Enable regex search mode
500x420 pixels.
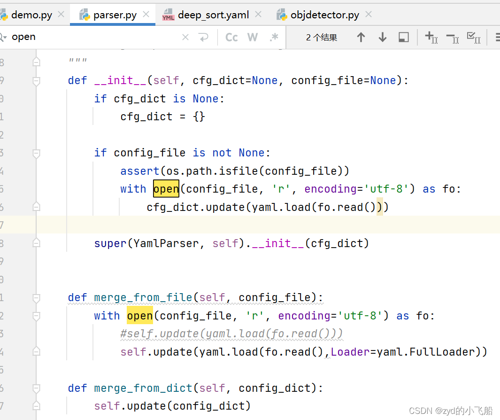274,37
